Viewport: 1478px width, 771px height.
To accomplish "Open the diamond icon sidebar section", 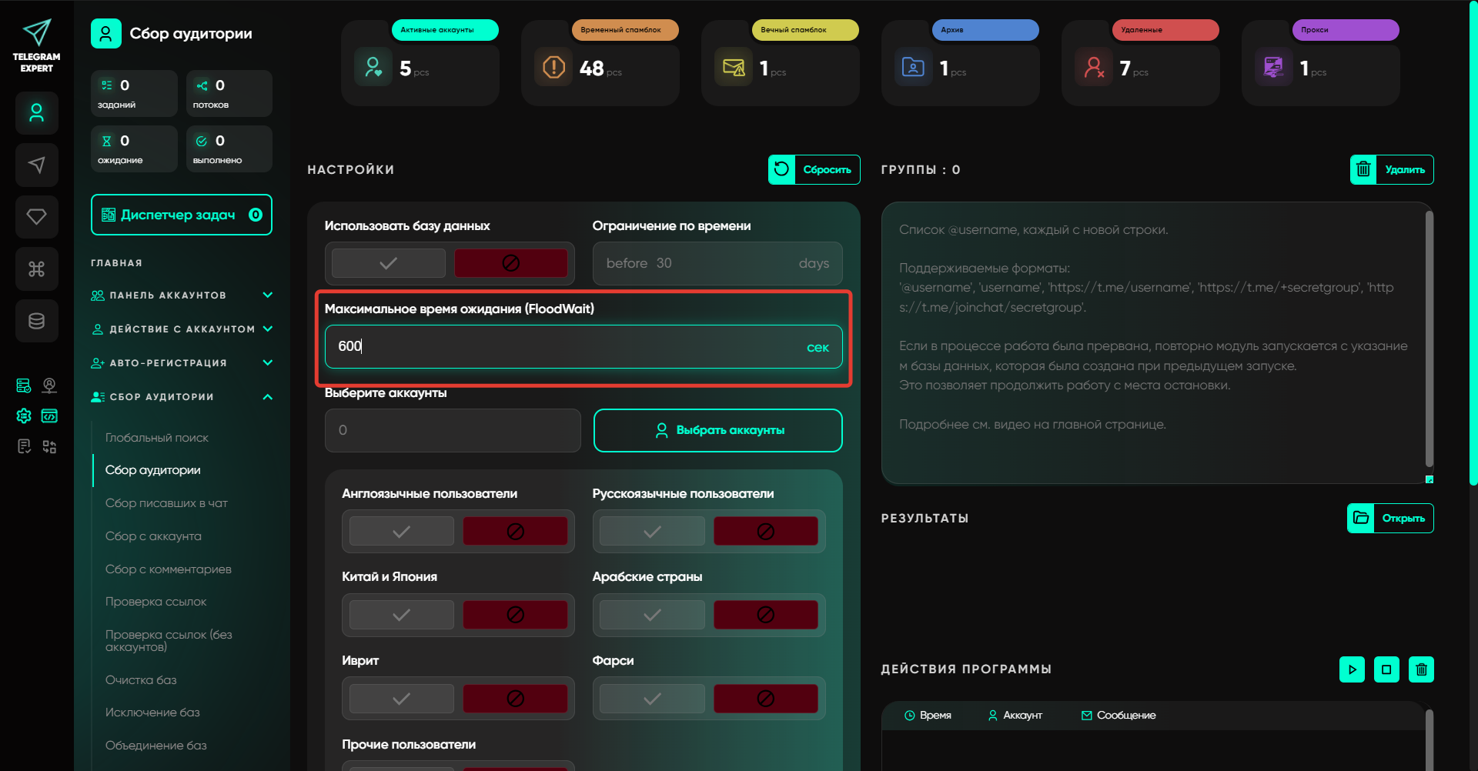I will [x=36, y=217].
